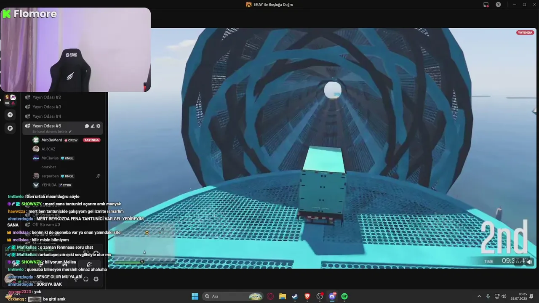The height and width of the screenshot is (303, 539).
Task: Open the system tray volume icon
Action: pyautogui.click(x=504, y=296)
